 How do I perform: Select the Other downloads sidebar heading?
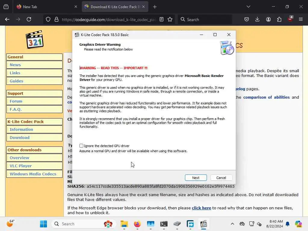point(34,150)
